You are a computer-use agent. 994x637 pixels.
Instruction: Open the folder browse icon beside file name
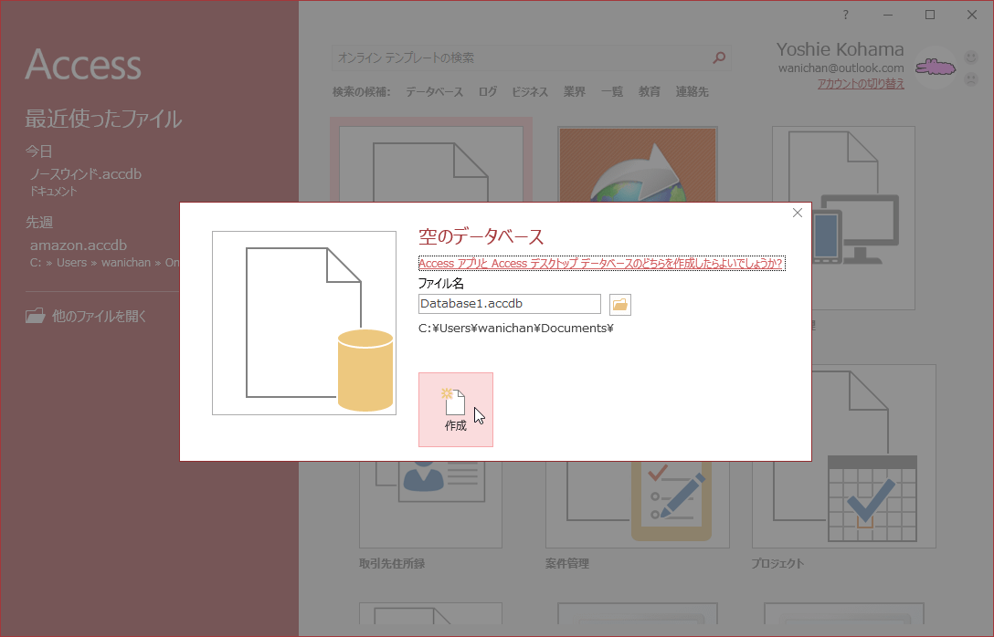point(620,305)
